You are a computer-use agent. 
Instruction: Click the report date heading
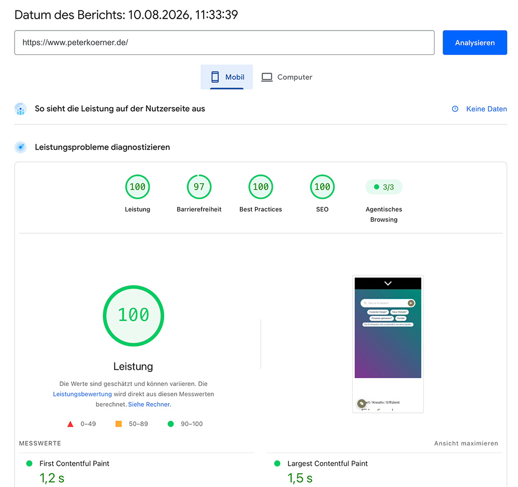click(x=126, y=15)
